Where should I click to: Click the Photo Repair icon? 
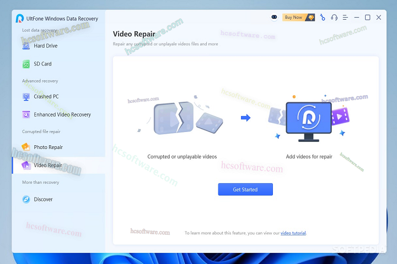[26, 147]
